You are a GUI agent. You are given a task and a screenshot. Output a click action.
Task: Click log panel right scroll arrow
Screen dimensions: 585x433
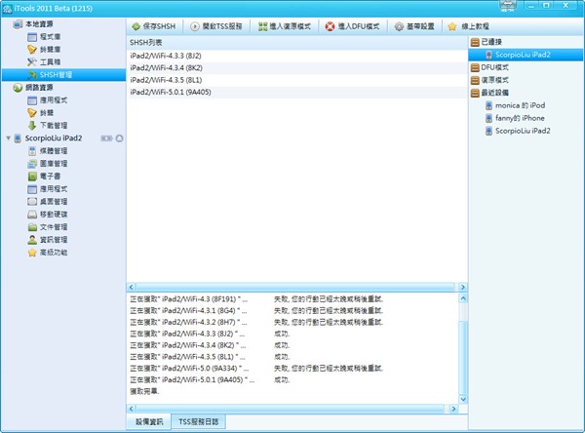click(x=453, y=409)
